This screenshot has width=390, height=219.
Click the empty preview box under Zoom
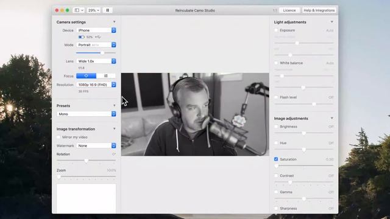(87, 198)
